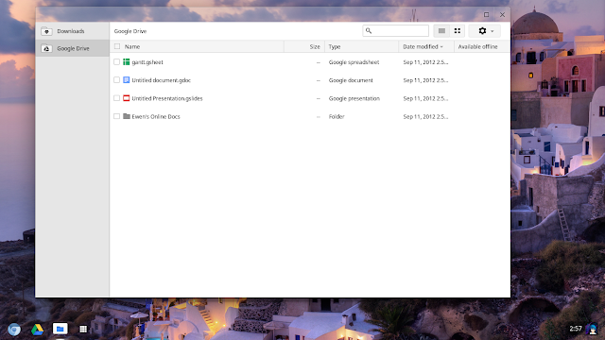The height and width of the screenshot is (340, 605).
Task: Open the apps launcher grid in shelf
Action: 83,330
